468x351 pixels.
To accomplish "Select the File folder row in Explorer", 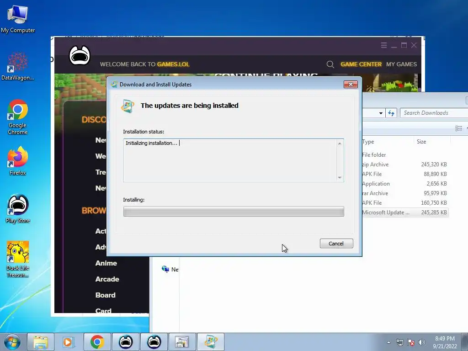I will coord(404,155).
